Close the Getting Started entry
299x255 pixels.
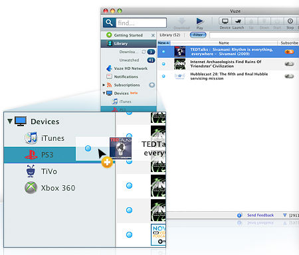(x=153, y=35)
